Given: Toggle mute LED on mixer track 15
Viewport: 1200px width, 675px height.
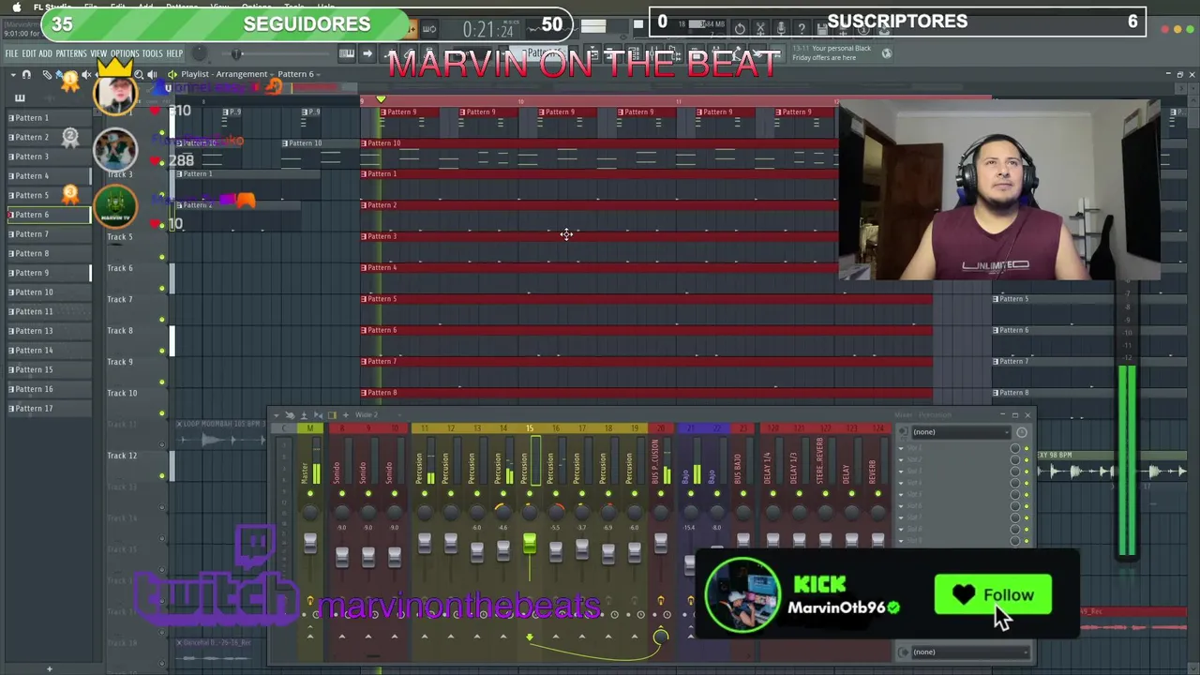Looking at the screenshot, I should (x=530, y=494).
